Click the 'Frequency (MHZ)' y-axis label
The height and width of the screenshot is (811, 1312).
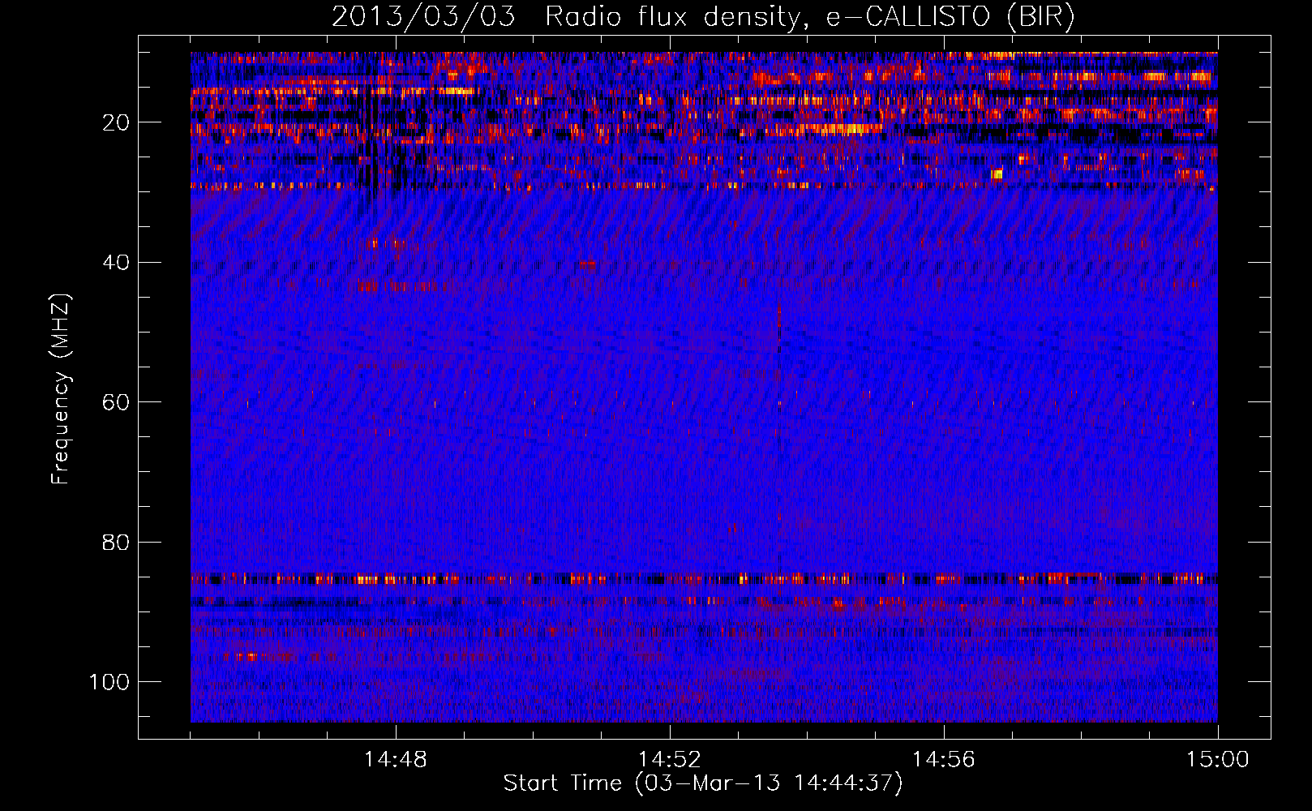(x=62, y=388)
